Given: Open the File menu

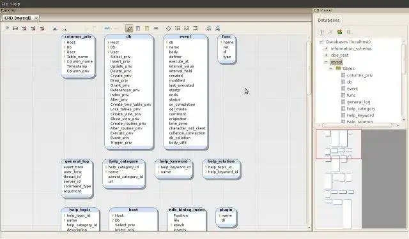Looking at the screenshot, I should (4, 4).
